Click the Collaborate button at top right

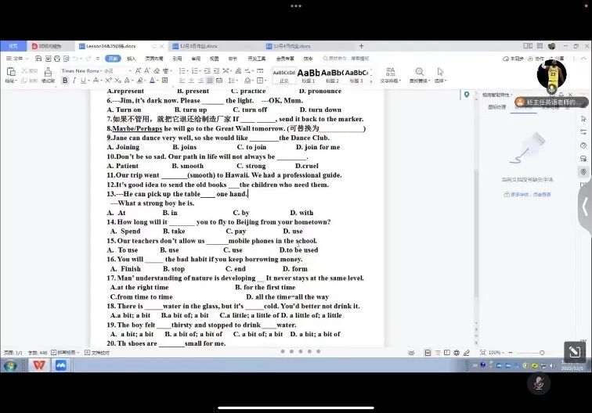point(536,59)
